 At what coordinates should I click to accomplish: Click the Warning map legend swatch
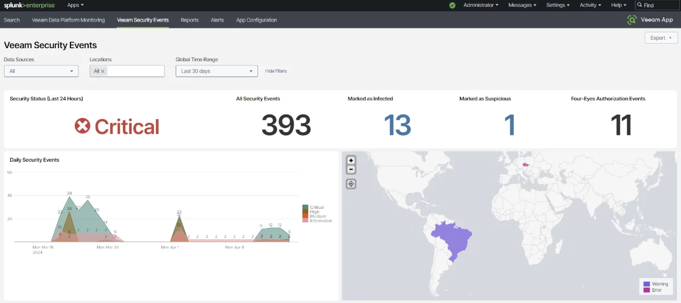coord(647,284)
